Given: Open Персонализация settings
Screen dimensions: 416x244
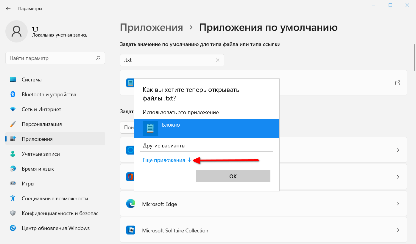Looking at the screenshot, I should (x=55, y=124).
